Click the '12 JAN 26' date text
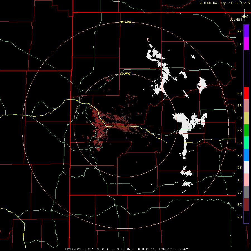Image resolution: width=251 pixels, height=251 pixels. pos(162,249)
